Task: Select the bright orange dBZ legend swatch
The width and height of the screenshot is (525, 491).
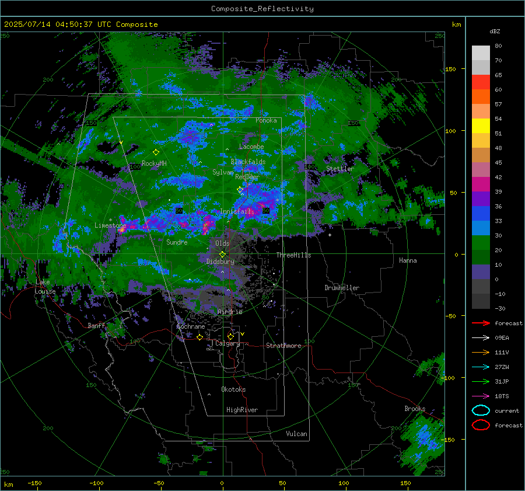Action: [x=481, y=96]
